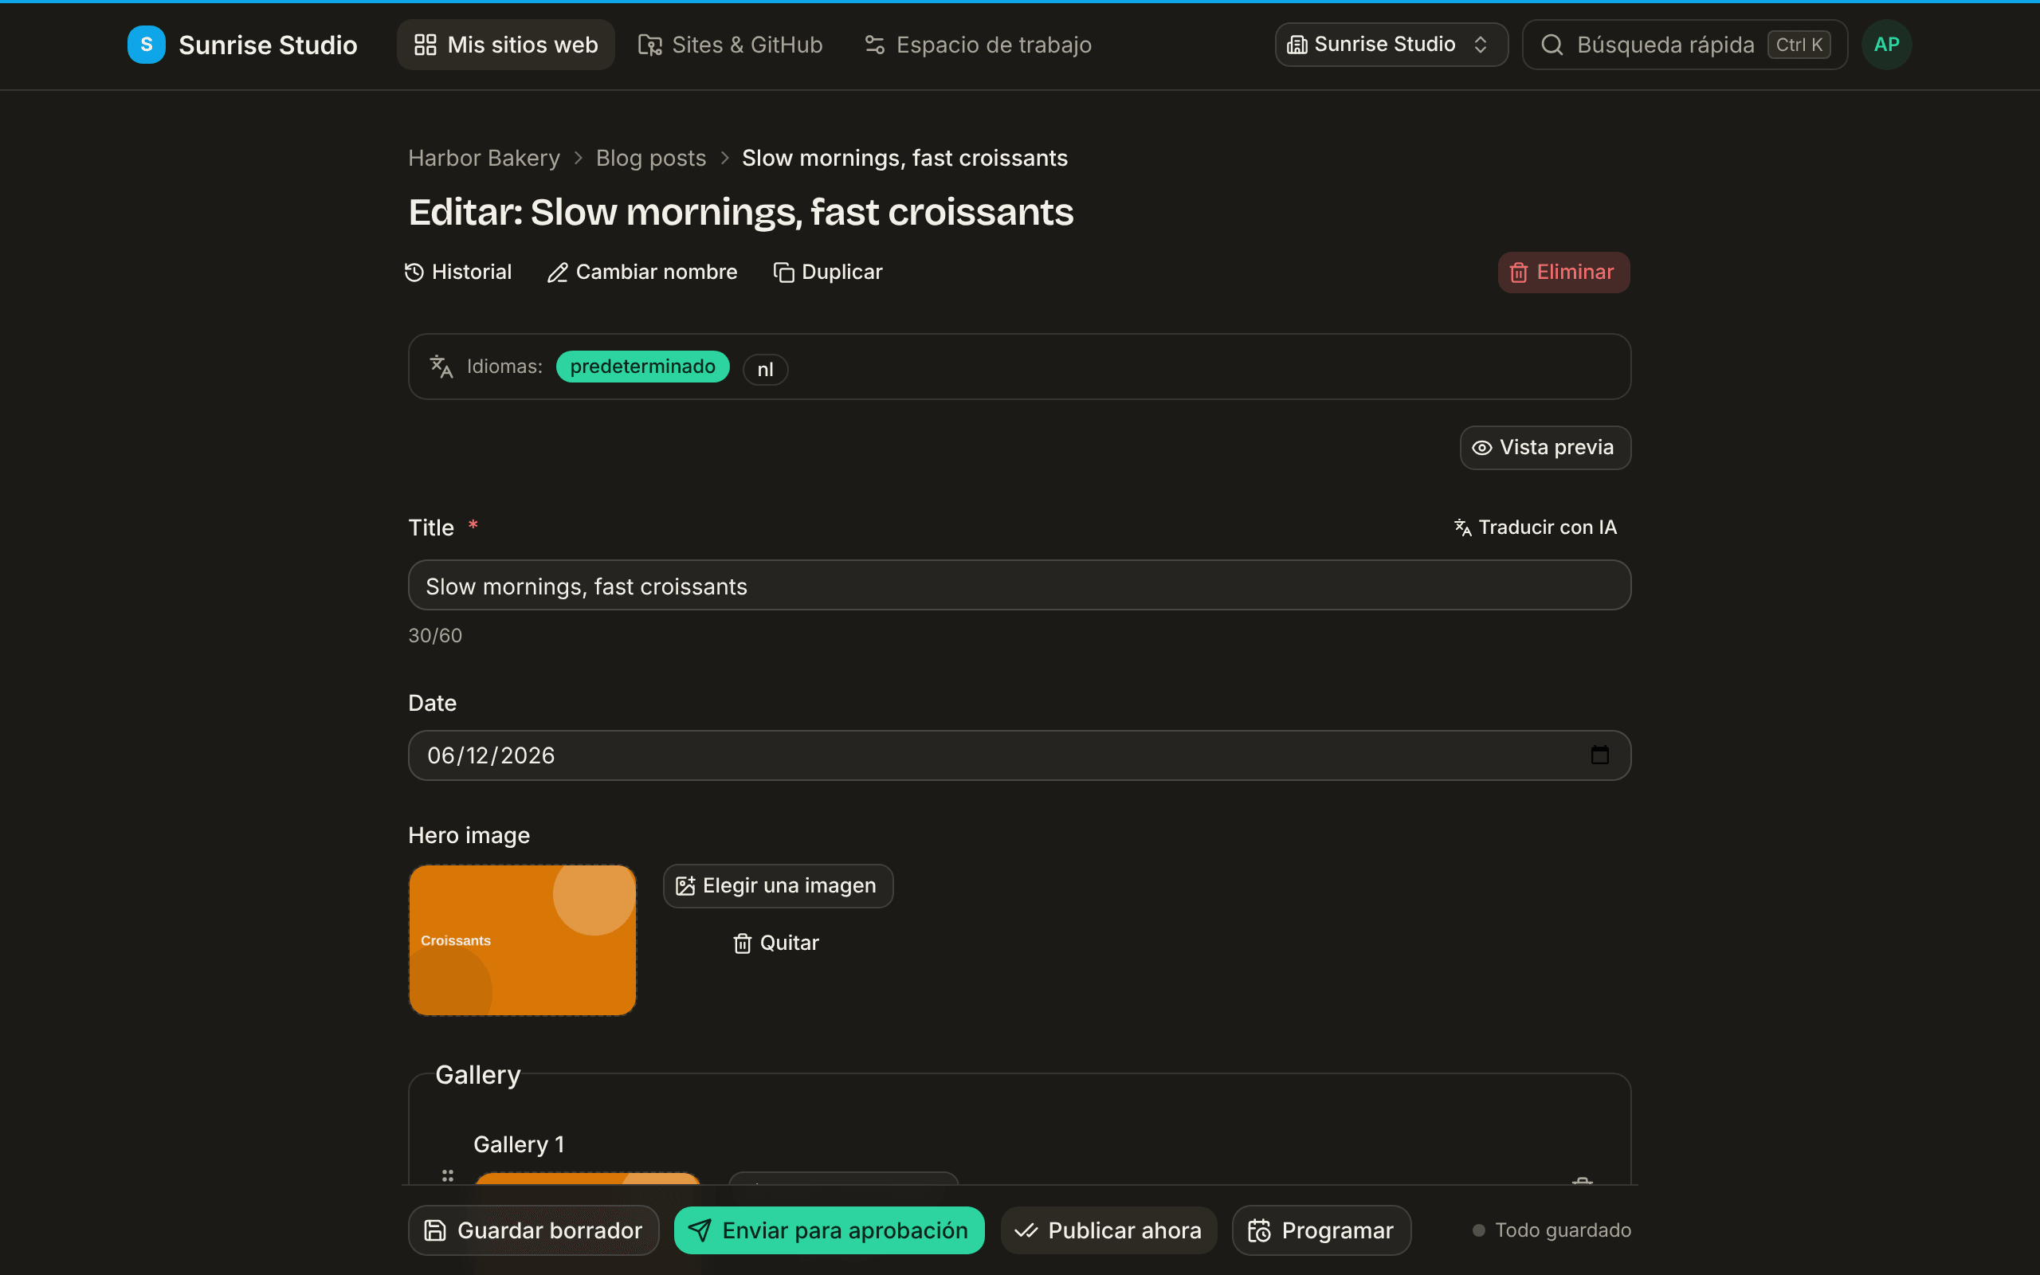The height and width of the screenshot is (1275, 2040).
Task: Click the translate icon beside Idiomas
Action: (441, 367)
